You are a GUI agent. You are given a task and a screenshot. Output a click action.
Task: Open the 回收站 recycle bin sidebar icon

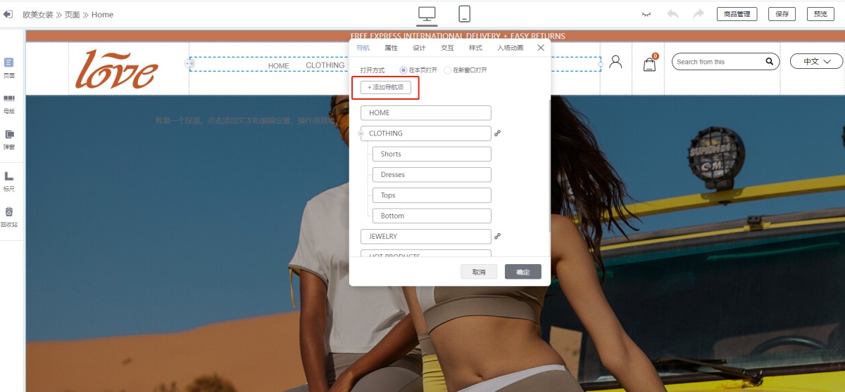(9, 216)
